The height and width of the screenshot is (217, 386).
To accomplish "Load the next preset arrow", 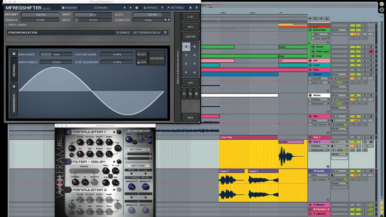I will tap(130, 8).
